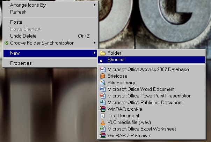Screen dimensions: 211x142
Task: Click the Shortcut arrow icon
Action: click(101, 61)
